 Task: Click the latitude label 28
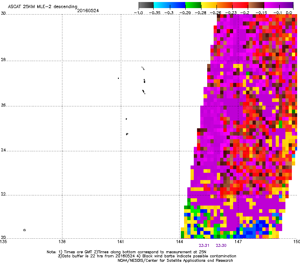[3, 59]
